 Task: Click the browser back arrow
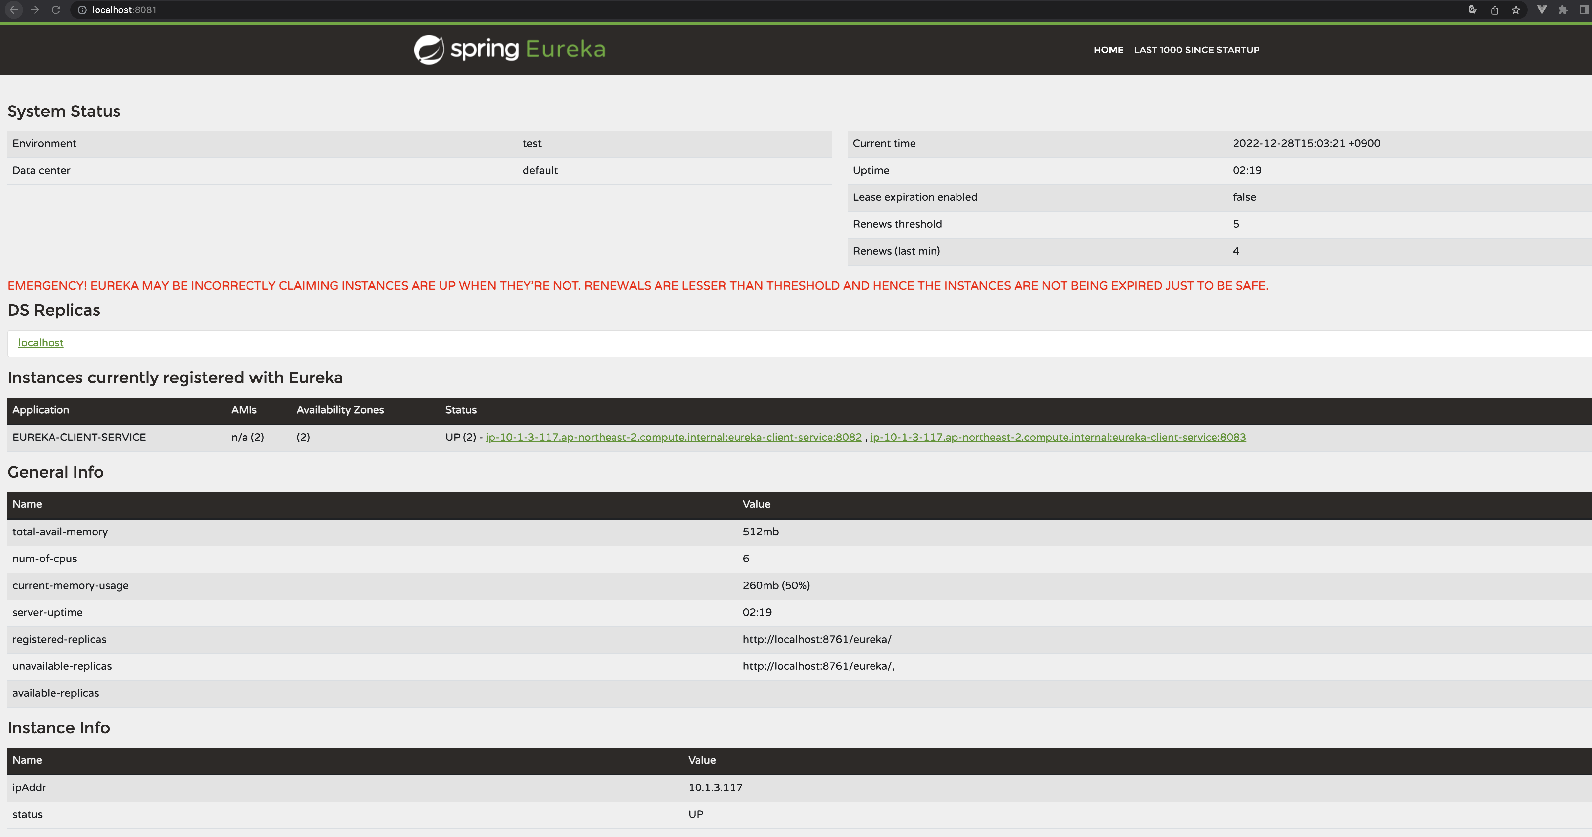(13, 10)
